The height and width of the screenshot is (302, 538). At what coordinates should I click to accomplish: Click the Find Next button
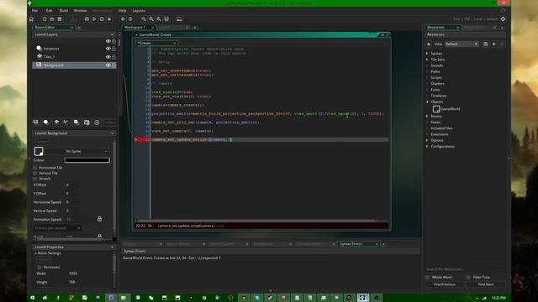(x=486, y=284)
